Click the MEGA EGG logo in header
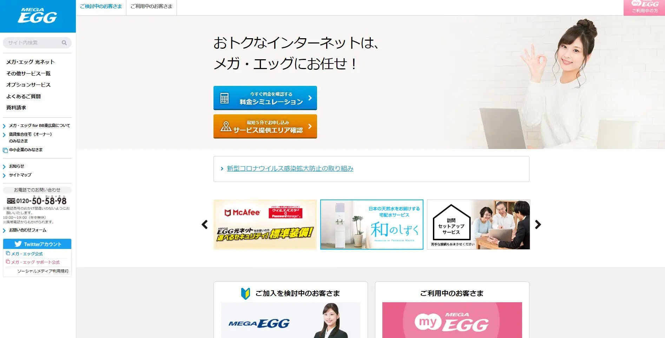665x338 pixels. click(x=38, y=15)
